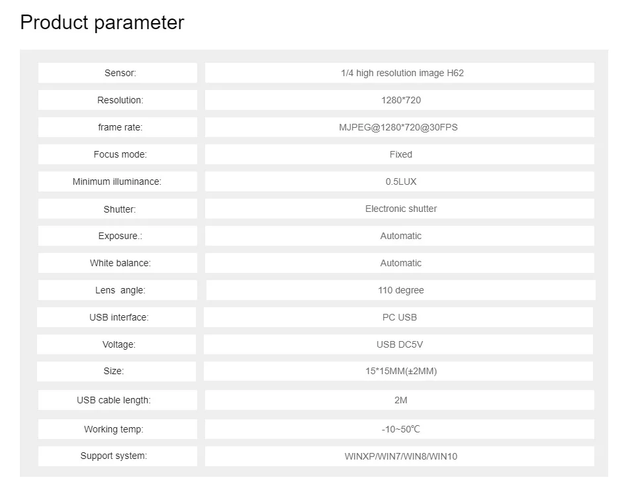Select the MJPEG@1280*720@30FPS value cell
Screen dimensions: 634x500
pos(398,127)
